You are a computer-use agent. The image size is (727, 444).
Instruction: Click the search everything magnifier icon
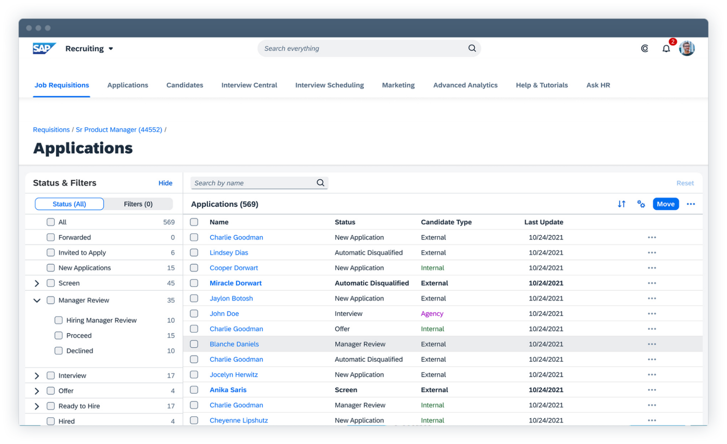point(472,48)
